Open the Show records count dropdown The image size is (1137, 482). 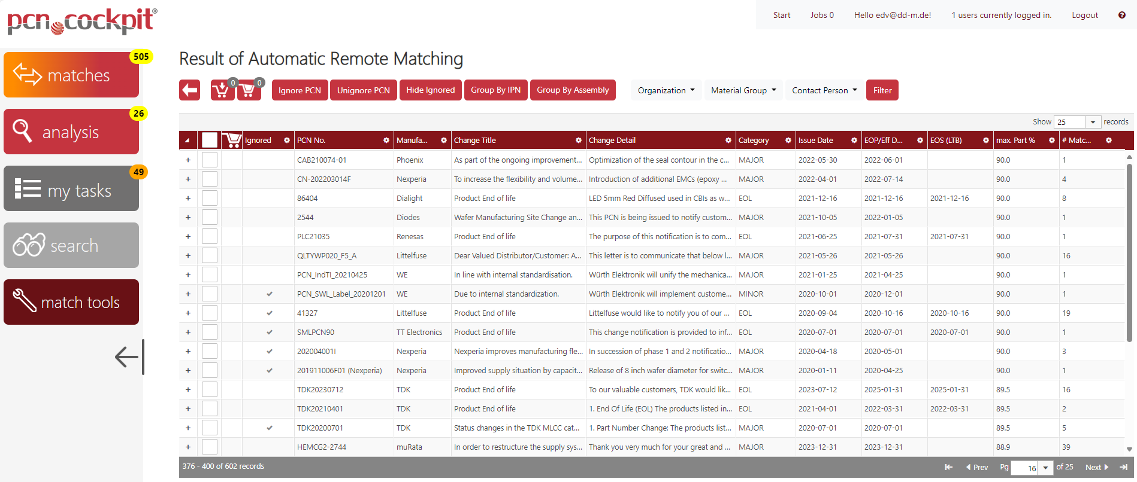tap(1093, 122)
